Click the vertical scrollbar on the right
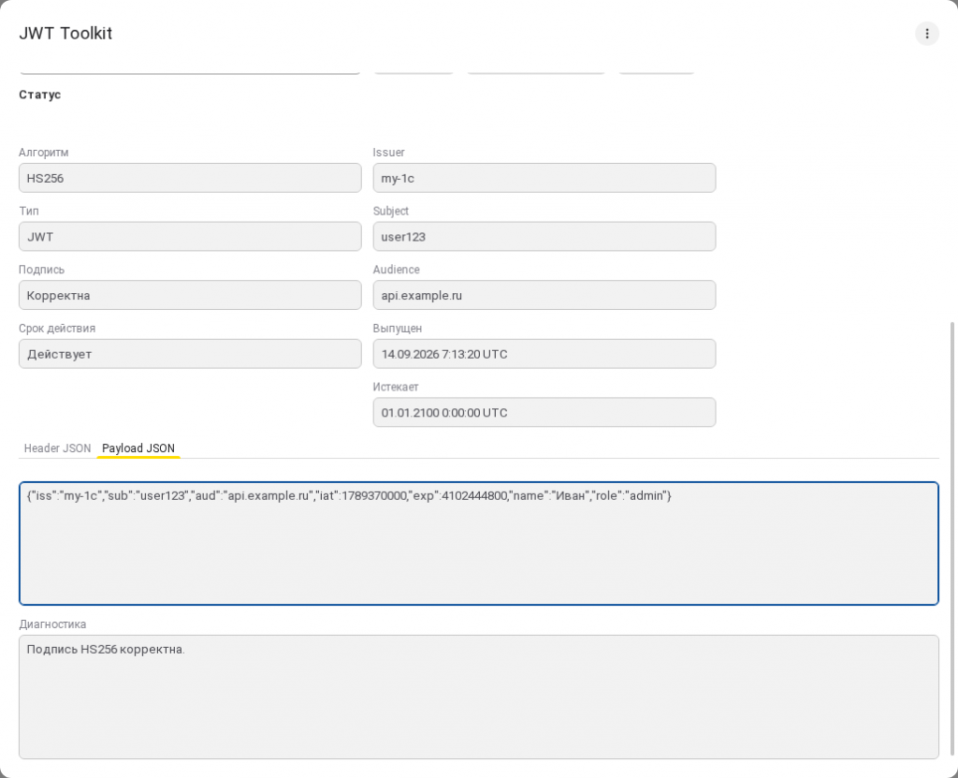The width and height of the screenshot is (958, 778). point(951,538)
